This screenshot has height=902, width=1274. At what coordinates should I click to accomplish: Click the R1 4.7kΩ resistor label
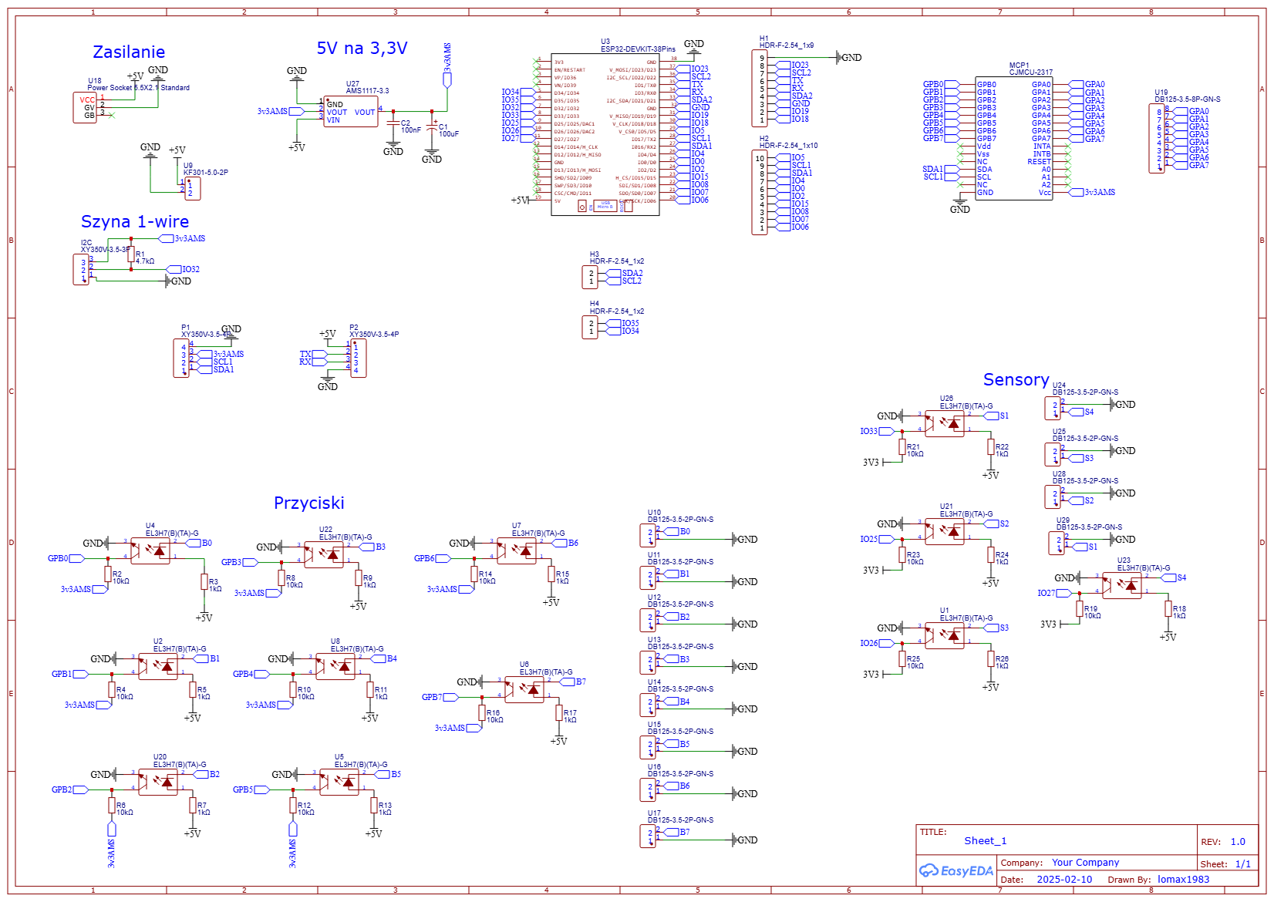pyautogui.click(x=145, y=257)
